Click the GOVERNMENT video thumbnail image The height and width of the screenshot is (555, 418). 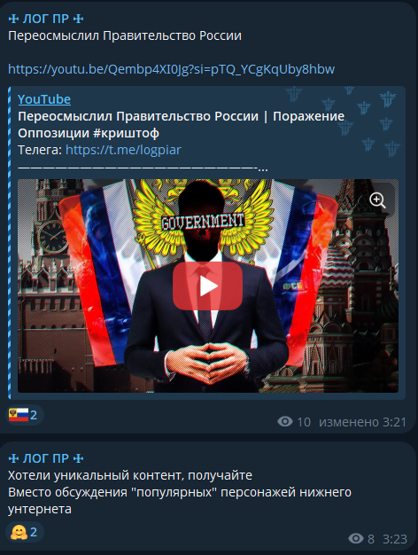pos(208,285)
